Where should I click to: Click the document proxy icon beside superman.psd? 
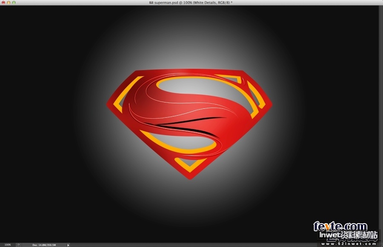tap(151, 3)
